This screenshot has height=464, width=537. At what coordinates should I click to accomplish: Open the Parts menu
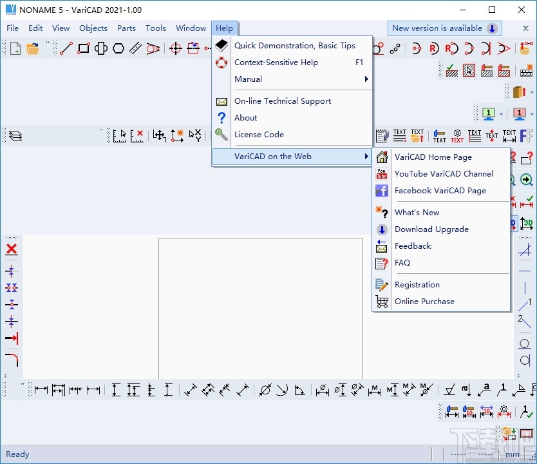click(x=126, y=28)
